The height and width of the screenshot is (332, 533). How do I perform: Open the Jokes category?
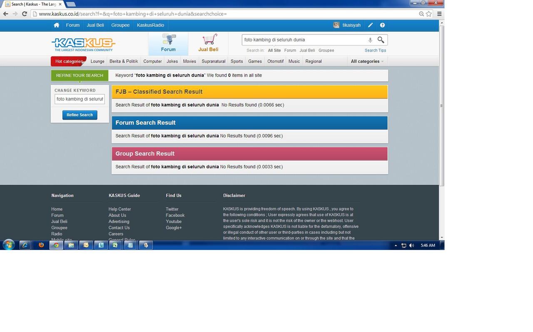tap(172, 61)
